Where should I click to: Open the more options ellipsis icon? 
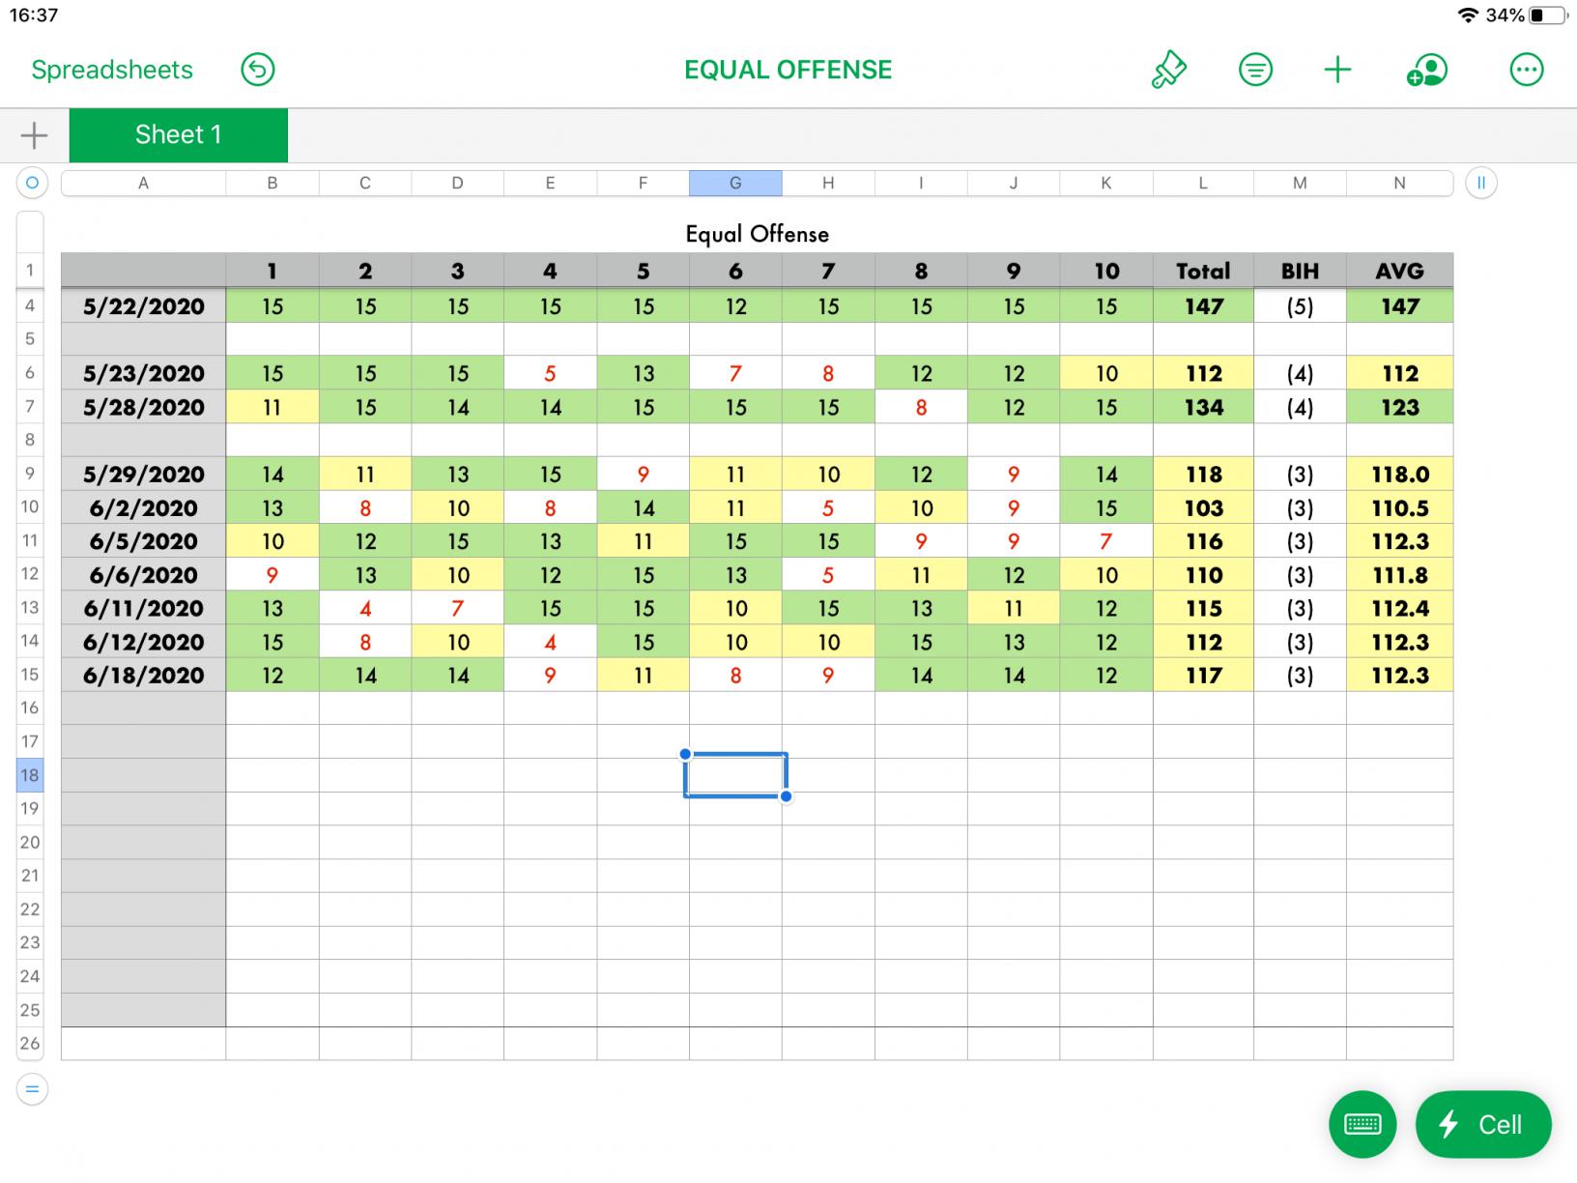[x=1526, y=70]
